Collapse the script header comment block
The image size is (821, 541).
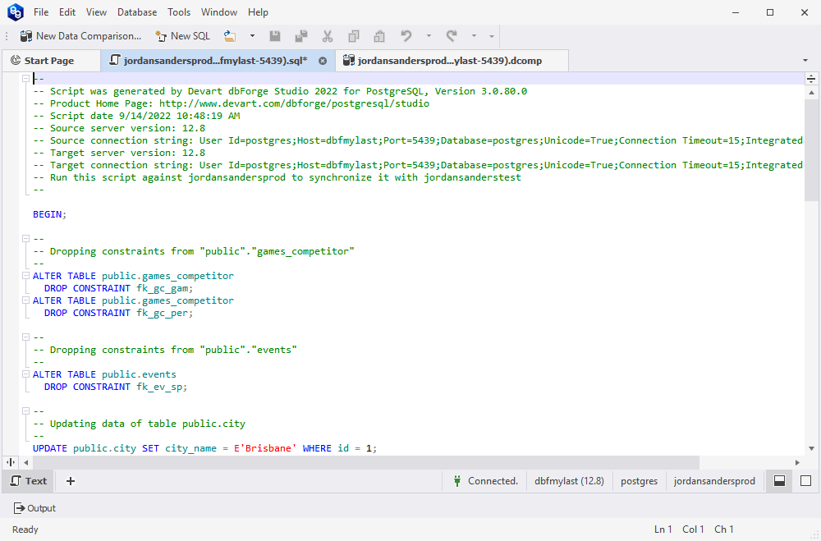(25, 79)
